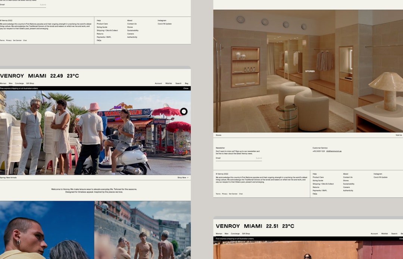The height and width of the screenshot is (259, 403).
Task: Open the round chat bubble icon on the hero image
Action: tap(184, 112)
